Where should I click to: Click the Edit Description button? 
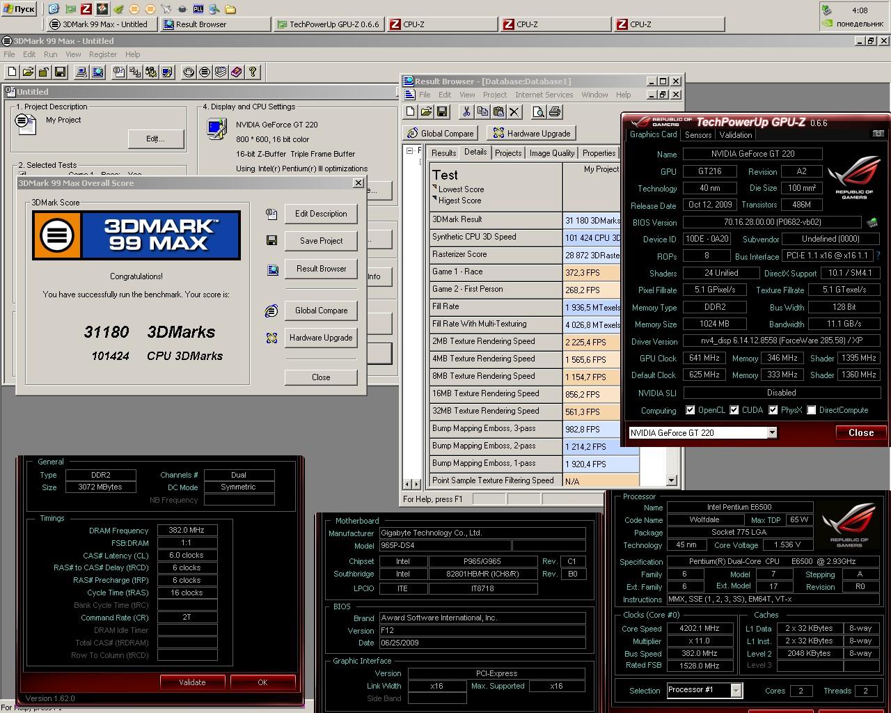(x=321, y=214)
